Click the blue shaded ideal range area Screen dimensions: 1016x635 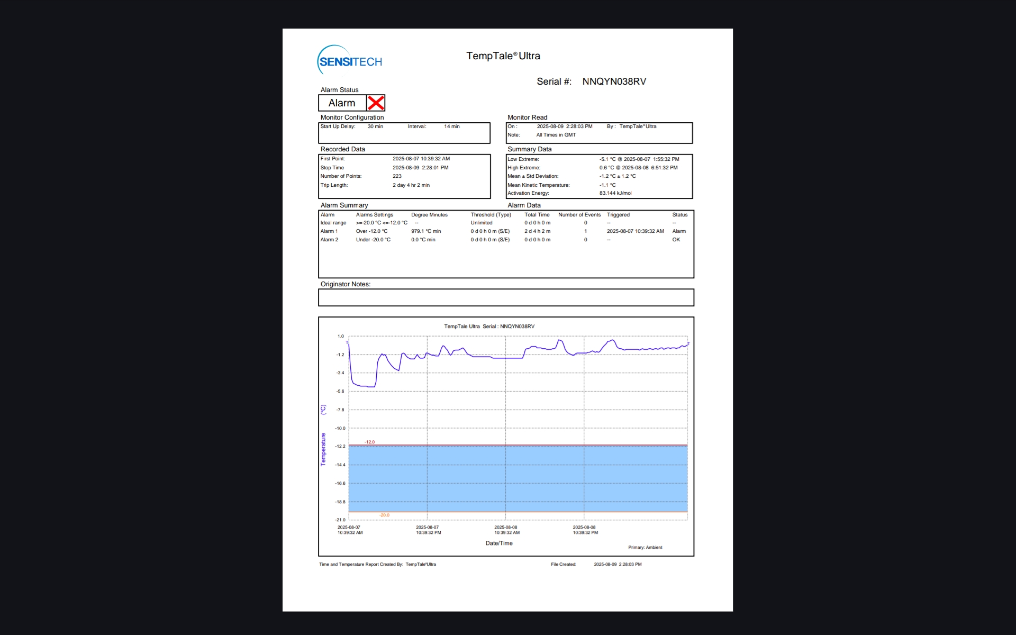click(518, 479)
